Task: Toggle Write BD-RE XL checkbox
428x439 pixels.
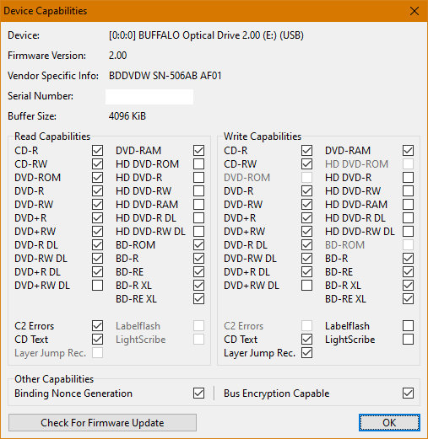Action: pyautogui.click(x=408, y=299)
